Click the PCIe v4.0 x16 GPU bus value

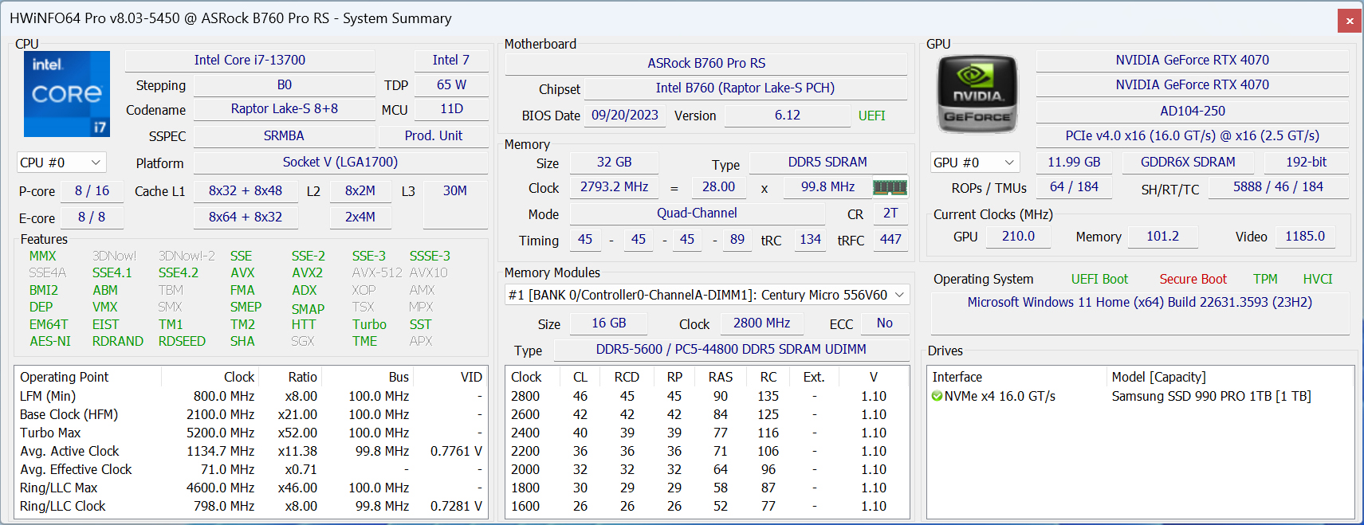pyautogui.click(x=1193, y=136)
